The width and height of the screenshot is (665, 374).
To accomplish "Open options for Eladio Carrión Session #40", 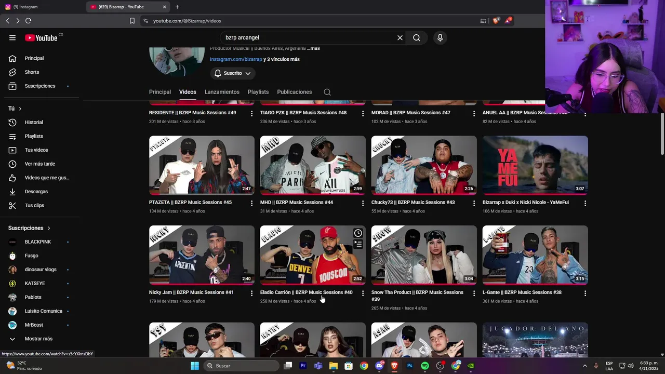I will pos(363,293).
